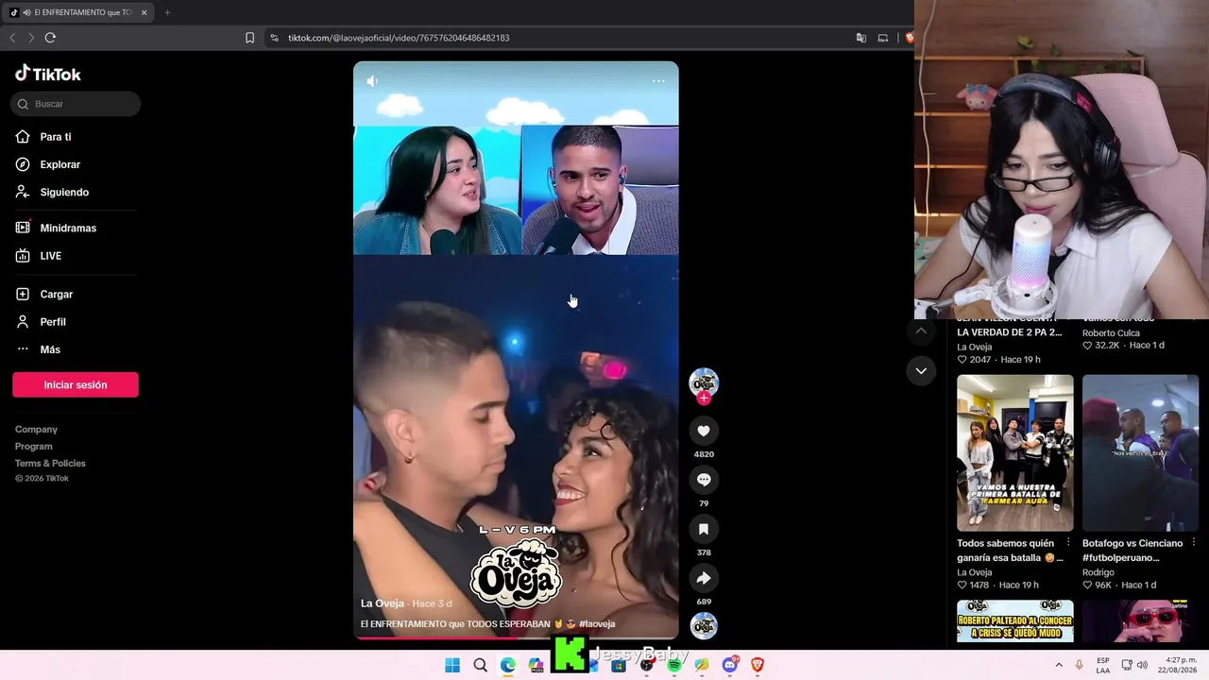This screenshot has height=680, width=1209.
Task: Open the Windows Start menu
Action: [452, 665]
